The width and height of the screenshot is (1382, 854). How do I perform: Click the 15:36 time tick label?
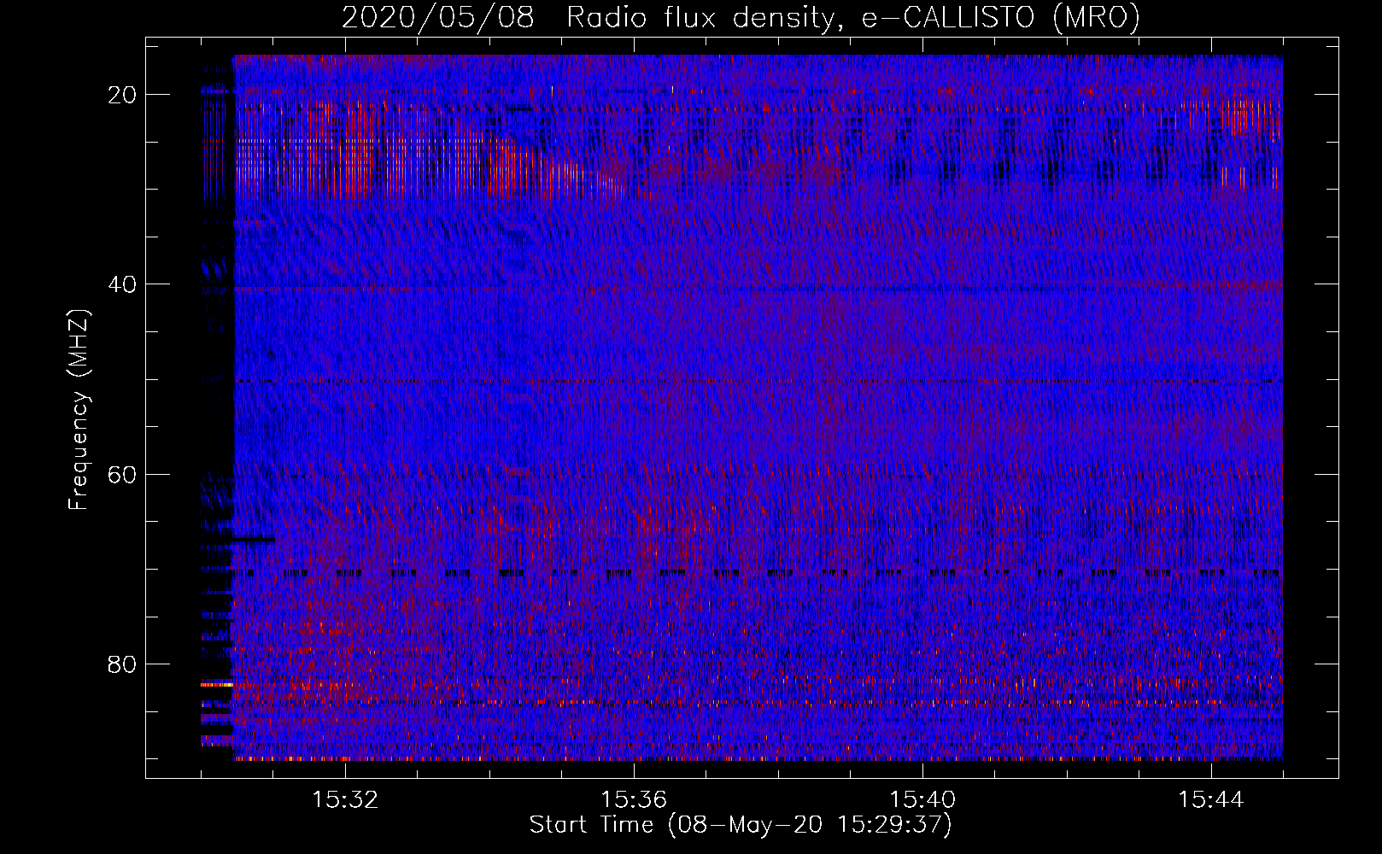[634, 800]
